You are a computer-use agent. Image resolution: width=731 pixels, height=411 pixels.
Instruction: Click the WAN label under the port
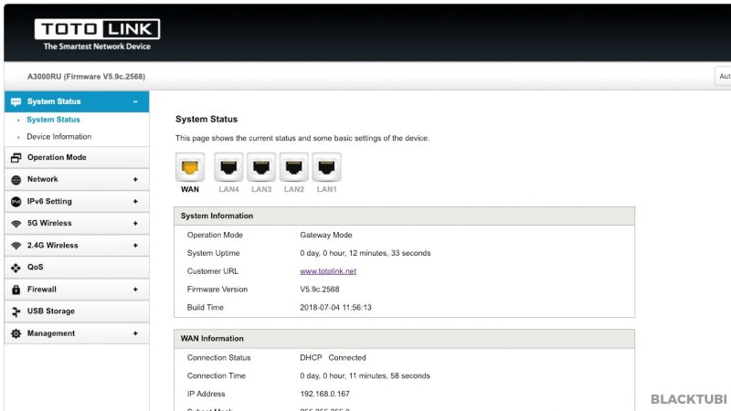click(190, 190)
